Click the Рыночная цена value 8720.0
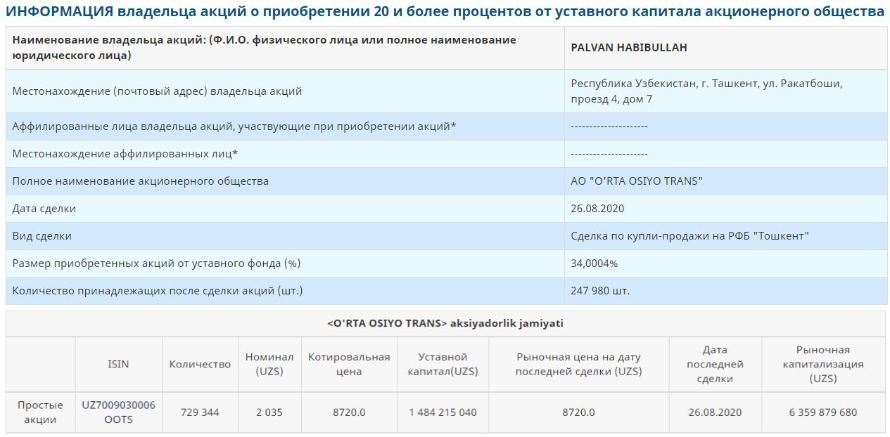 pos(578,412)
